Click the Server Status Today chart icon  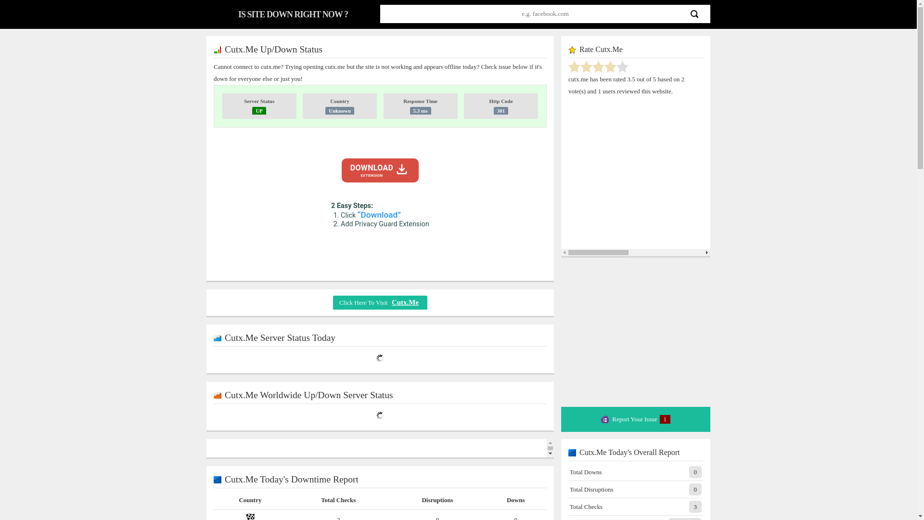(x=218, y=338)
